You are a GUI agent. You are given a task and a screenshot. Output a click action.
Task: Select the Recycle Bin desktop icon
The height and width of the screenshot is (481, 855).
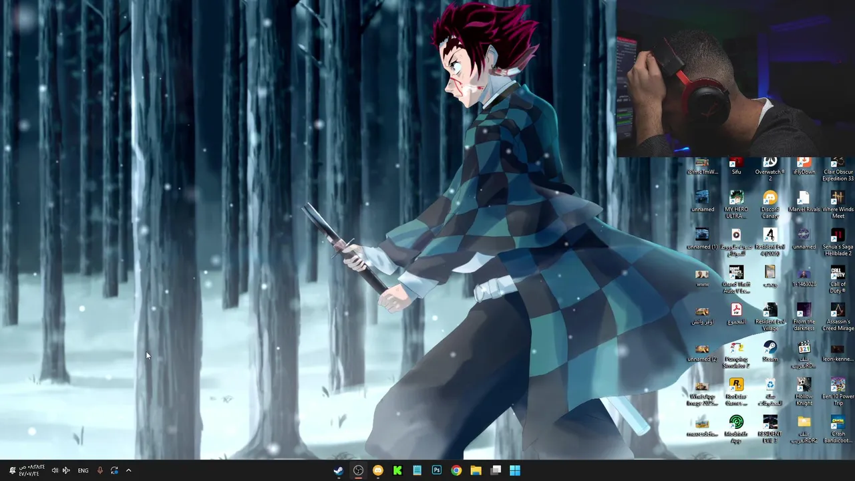pyautogui.click(x=770, y=391)
